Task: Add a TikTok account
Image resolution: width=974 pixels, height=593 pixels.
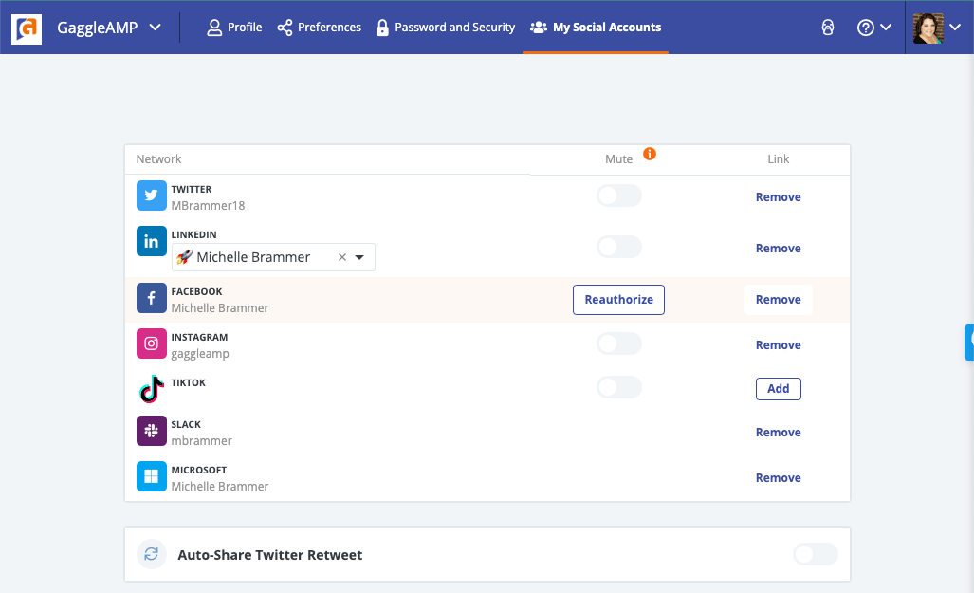Action: 779,388
